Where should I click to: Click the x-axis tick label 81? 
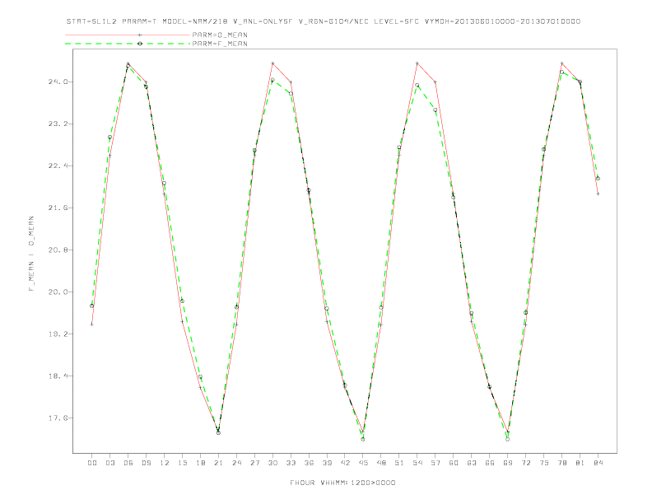tap(580, 463)
